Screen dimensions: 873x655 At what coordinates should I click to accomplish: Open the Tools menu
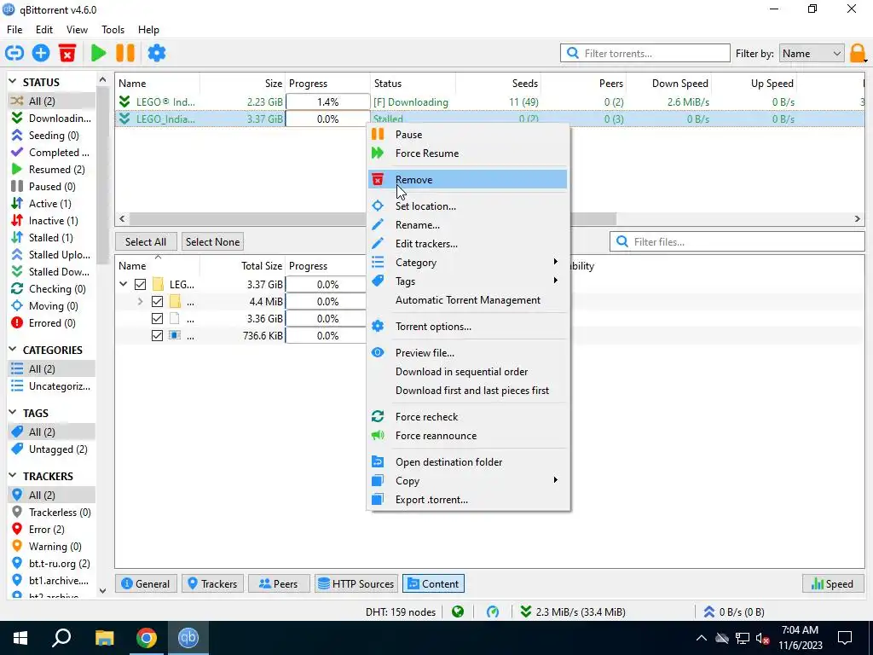pyautogui.click(x=113, y=30)
